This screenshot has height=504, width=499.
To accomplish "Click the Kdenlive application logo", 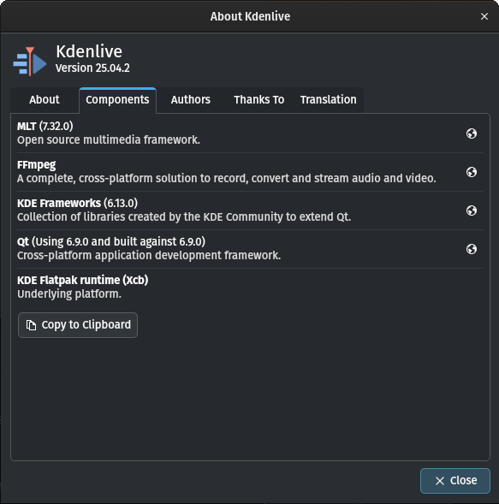I will click(x=30, y=61).
